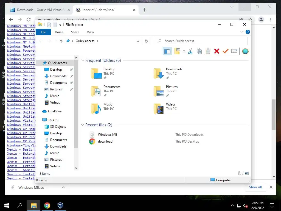Click the red X Delete icon

pos(217,51)
